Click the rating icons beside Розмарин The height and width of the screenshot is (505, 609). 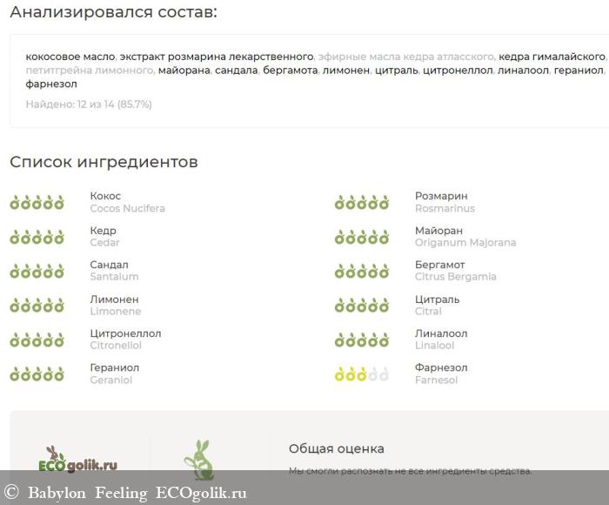[x=362, y=203]
